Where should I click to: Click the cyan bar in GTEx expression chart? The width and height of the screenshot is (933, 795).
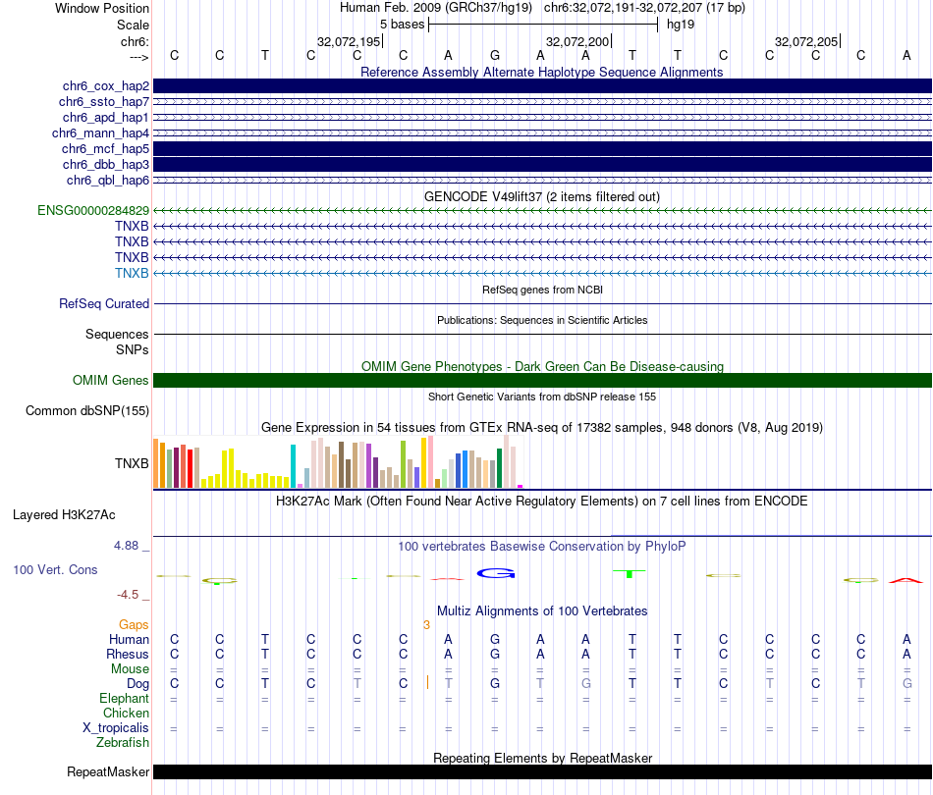[x=294, y=466]
